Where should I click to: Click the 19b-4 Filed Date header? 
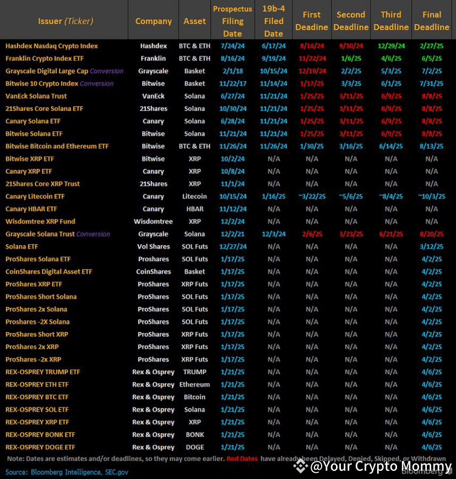pyautogui.click(x=274, y=21)
